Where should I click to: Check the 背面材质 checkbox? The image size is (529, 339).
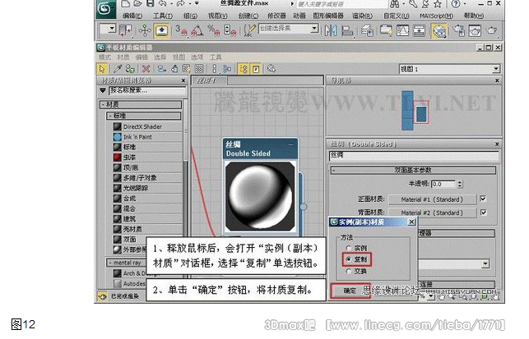483,213
